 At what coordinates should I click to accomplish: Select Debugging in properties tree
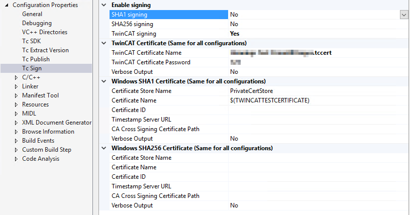coord(37,23)
